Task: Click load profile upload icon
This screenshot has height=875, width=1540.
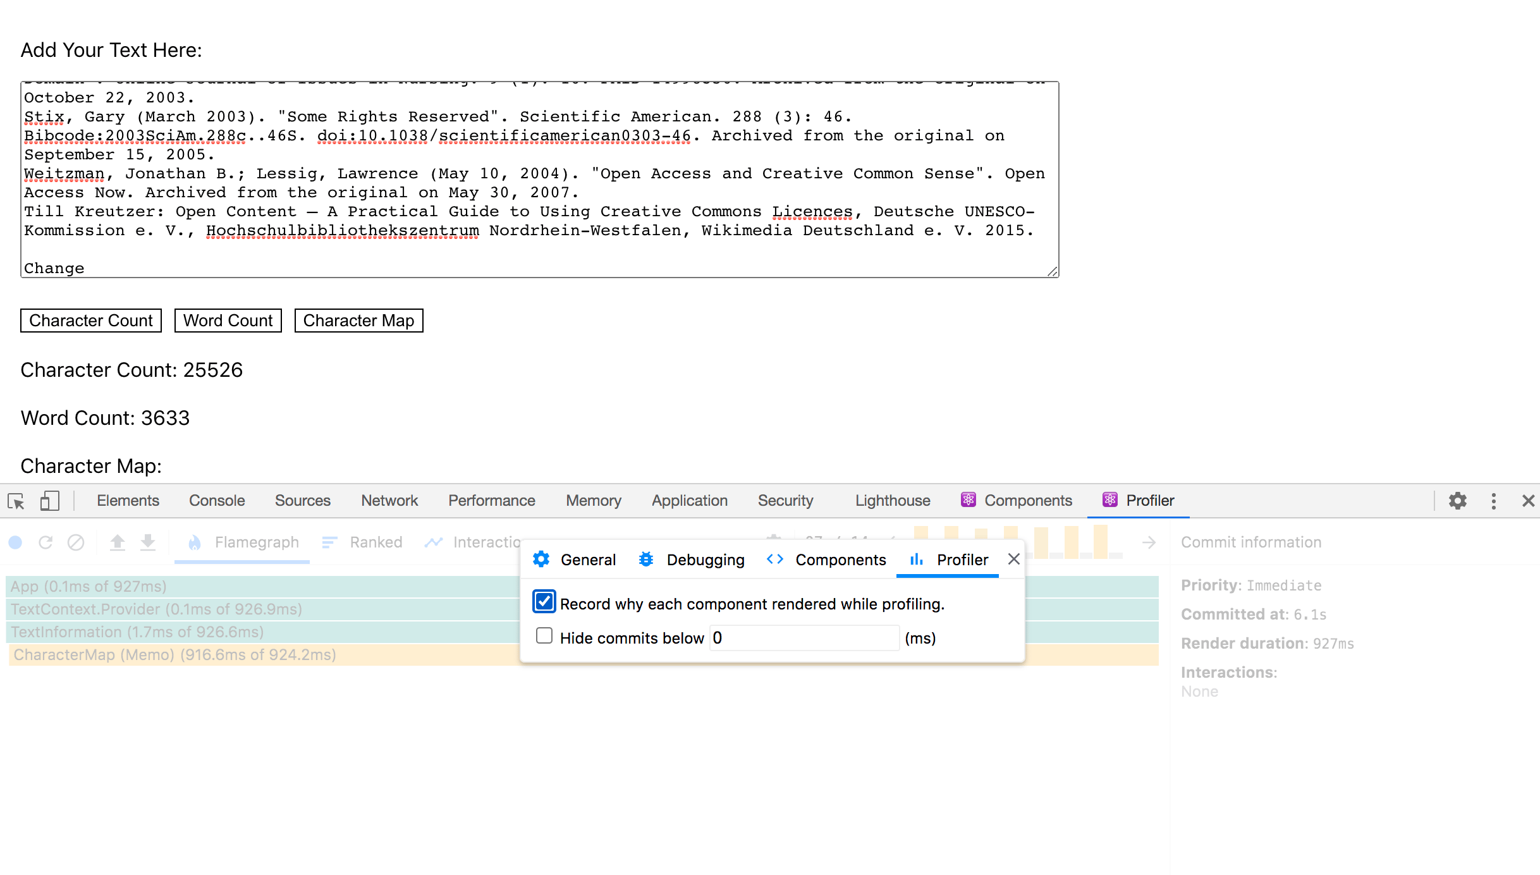Action: pos(118,542)
